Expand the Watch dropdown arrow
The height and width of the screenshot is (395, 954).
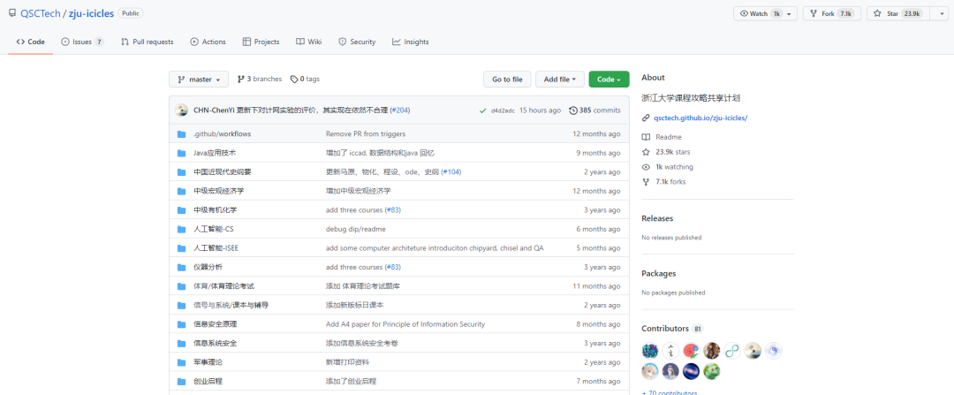(x=790, y=13)
